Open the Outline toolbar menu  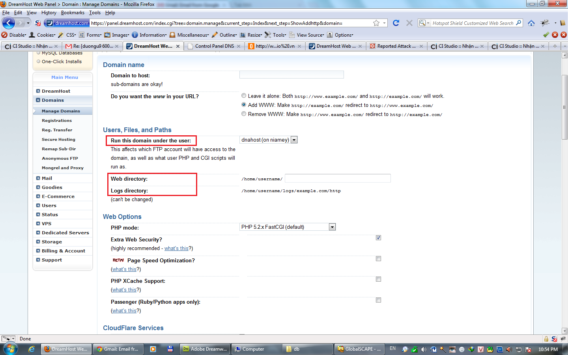click(224, 35)
